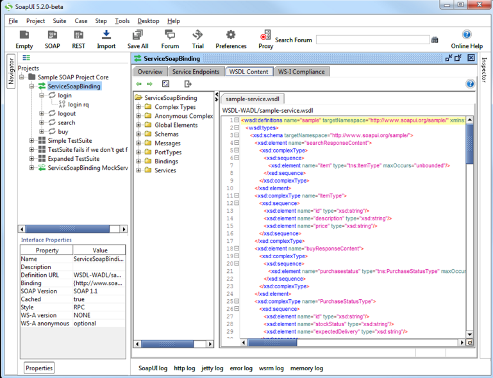Screen dimensions: 493x378
Task: Open the WS-I Compliance tab
Action: tap(301, 72)
